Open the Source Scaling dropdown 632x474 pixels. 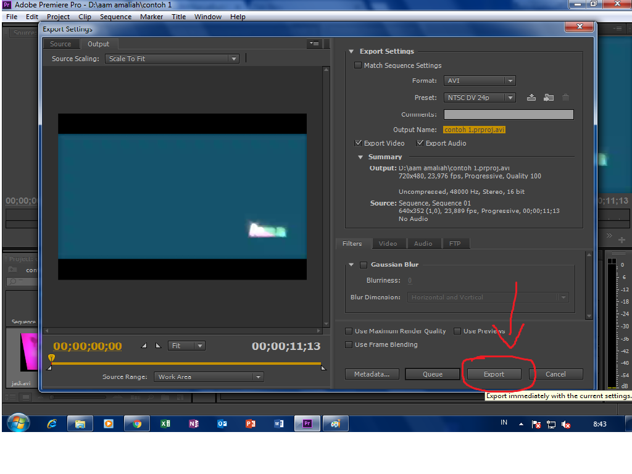pos(172,59)
